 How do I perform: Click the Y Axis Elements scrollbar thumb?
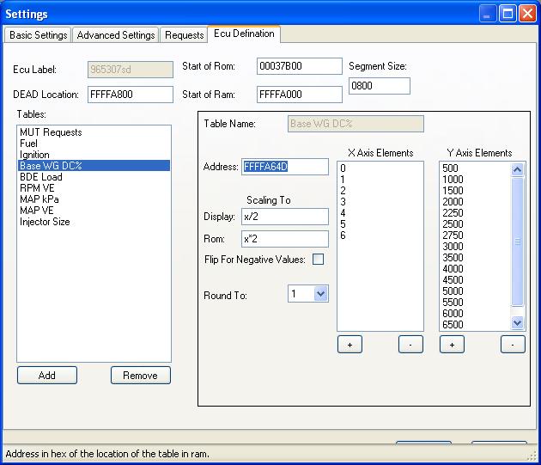coord(517,242)
